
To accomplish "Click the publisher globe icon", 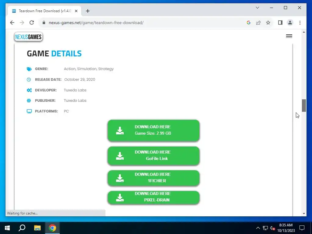I will [x=29, y=101].
